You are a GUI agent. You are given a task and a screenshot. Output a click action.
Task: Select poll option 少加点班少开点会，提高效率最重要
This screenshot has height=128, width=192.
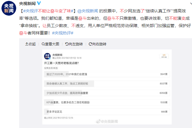click(107, 93)
